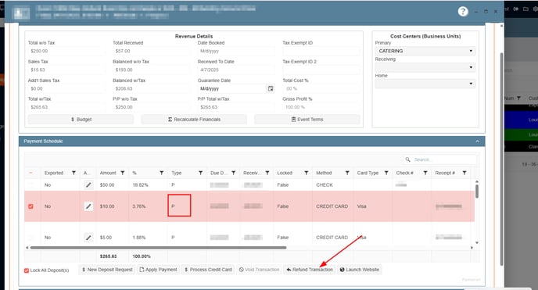Image resolution: width=538 pixels, height=290 pixels.
Task: Filter the Check # column
Action: pyautogui.click(x=425, y=173)
